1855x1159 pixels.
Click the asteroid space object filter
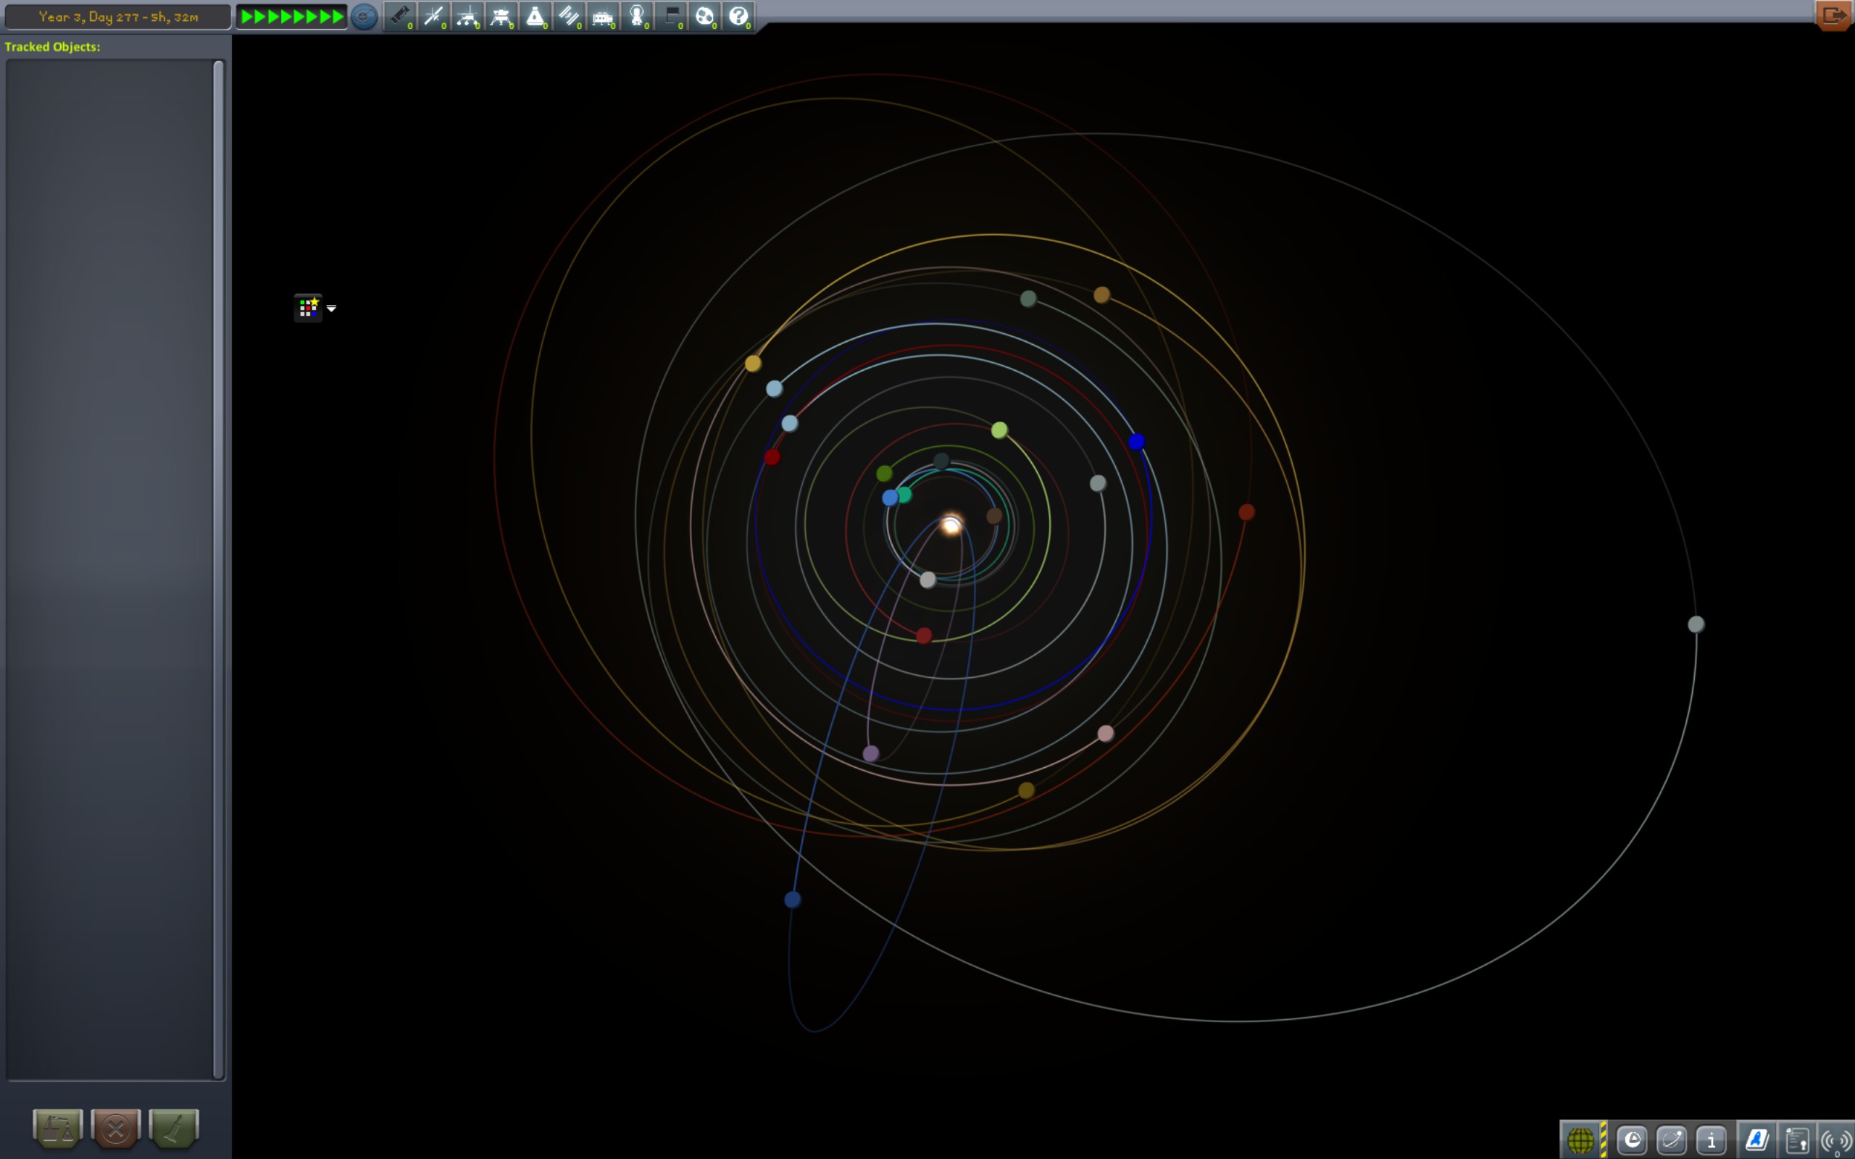click(704, 16)
